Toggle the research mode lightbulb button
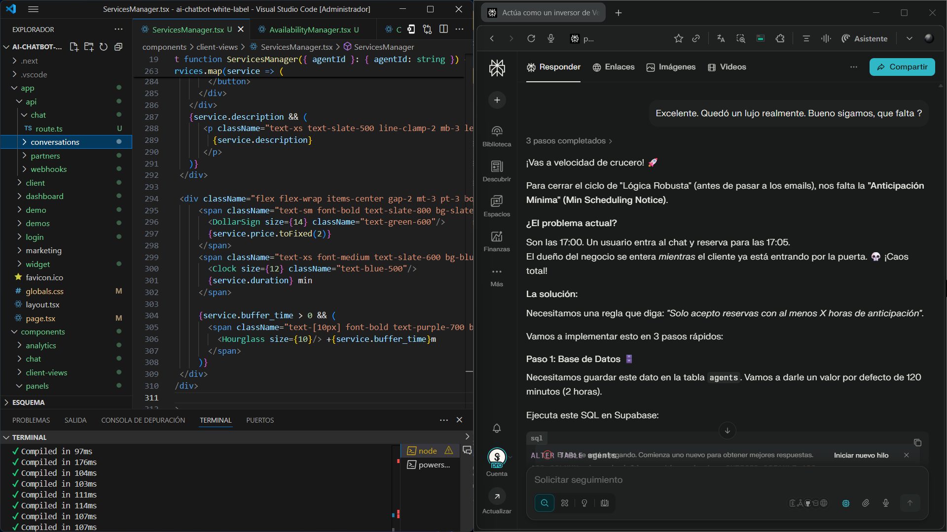This screenshot has height=532, width=947. [x=584, y=503]
